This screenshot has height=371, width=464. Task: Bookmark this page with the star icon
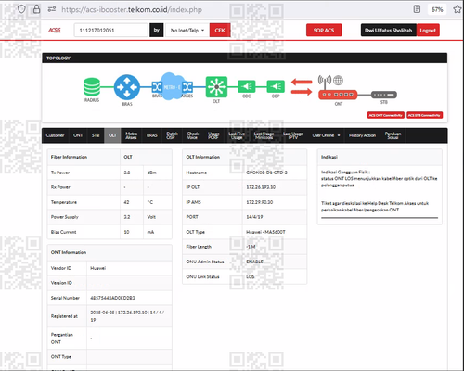tap(458, 9)
